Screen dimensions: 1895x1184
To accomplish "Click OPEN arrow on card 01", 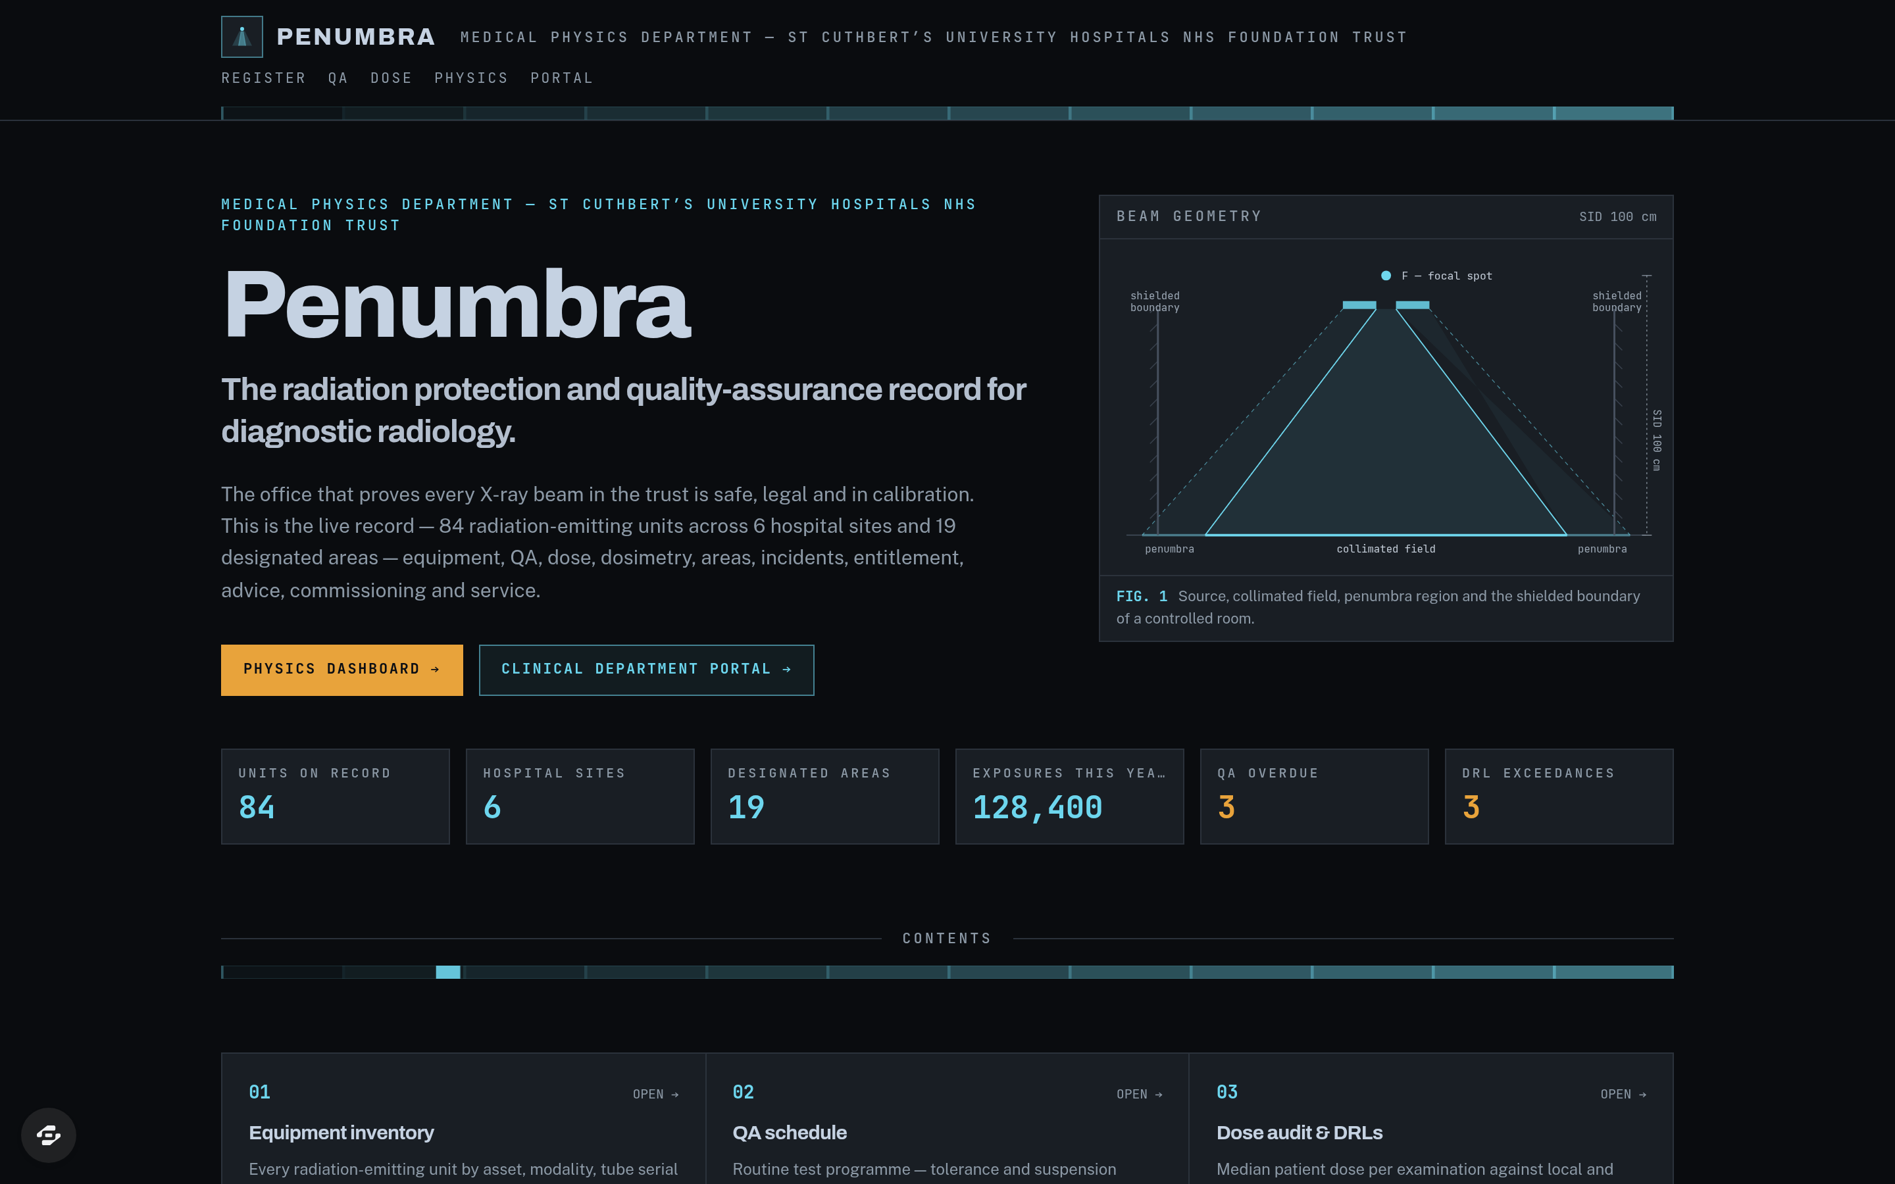I will click(655, 1094).
